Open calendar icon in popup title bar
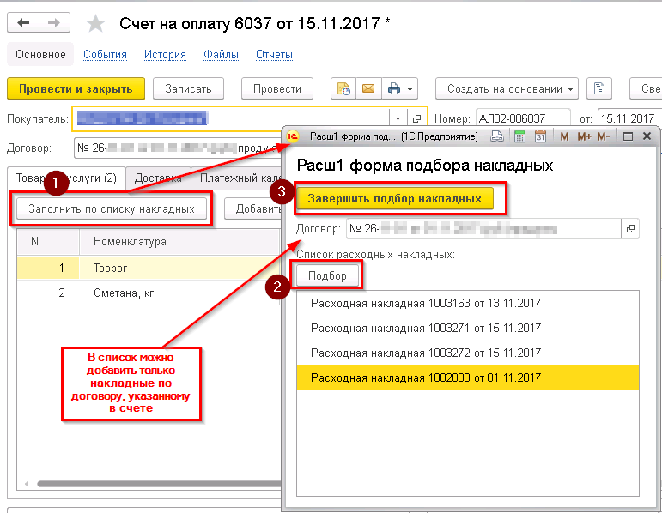This screenshot has width=662, height=513. pyautogui.click(x=541, y=136)
